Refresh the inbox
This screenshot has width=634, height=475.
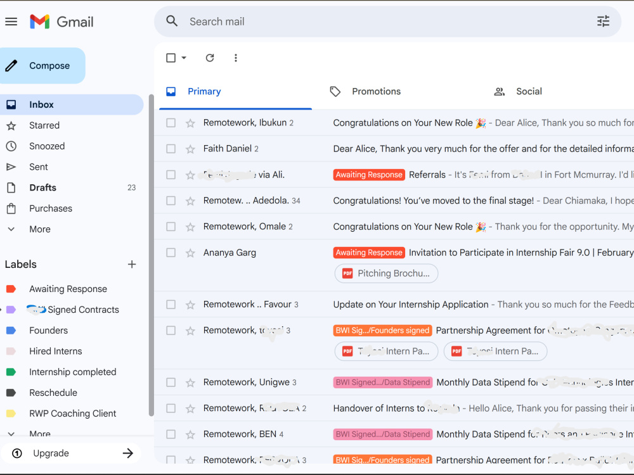209,58
